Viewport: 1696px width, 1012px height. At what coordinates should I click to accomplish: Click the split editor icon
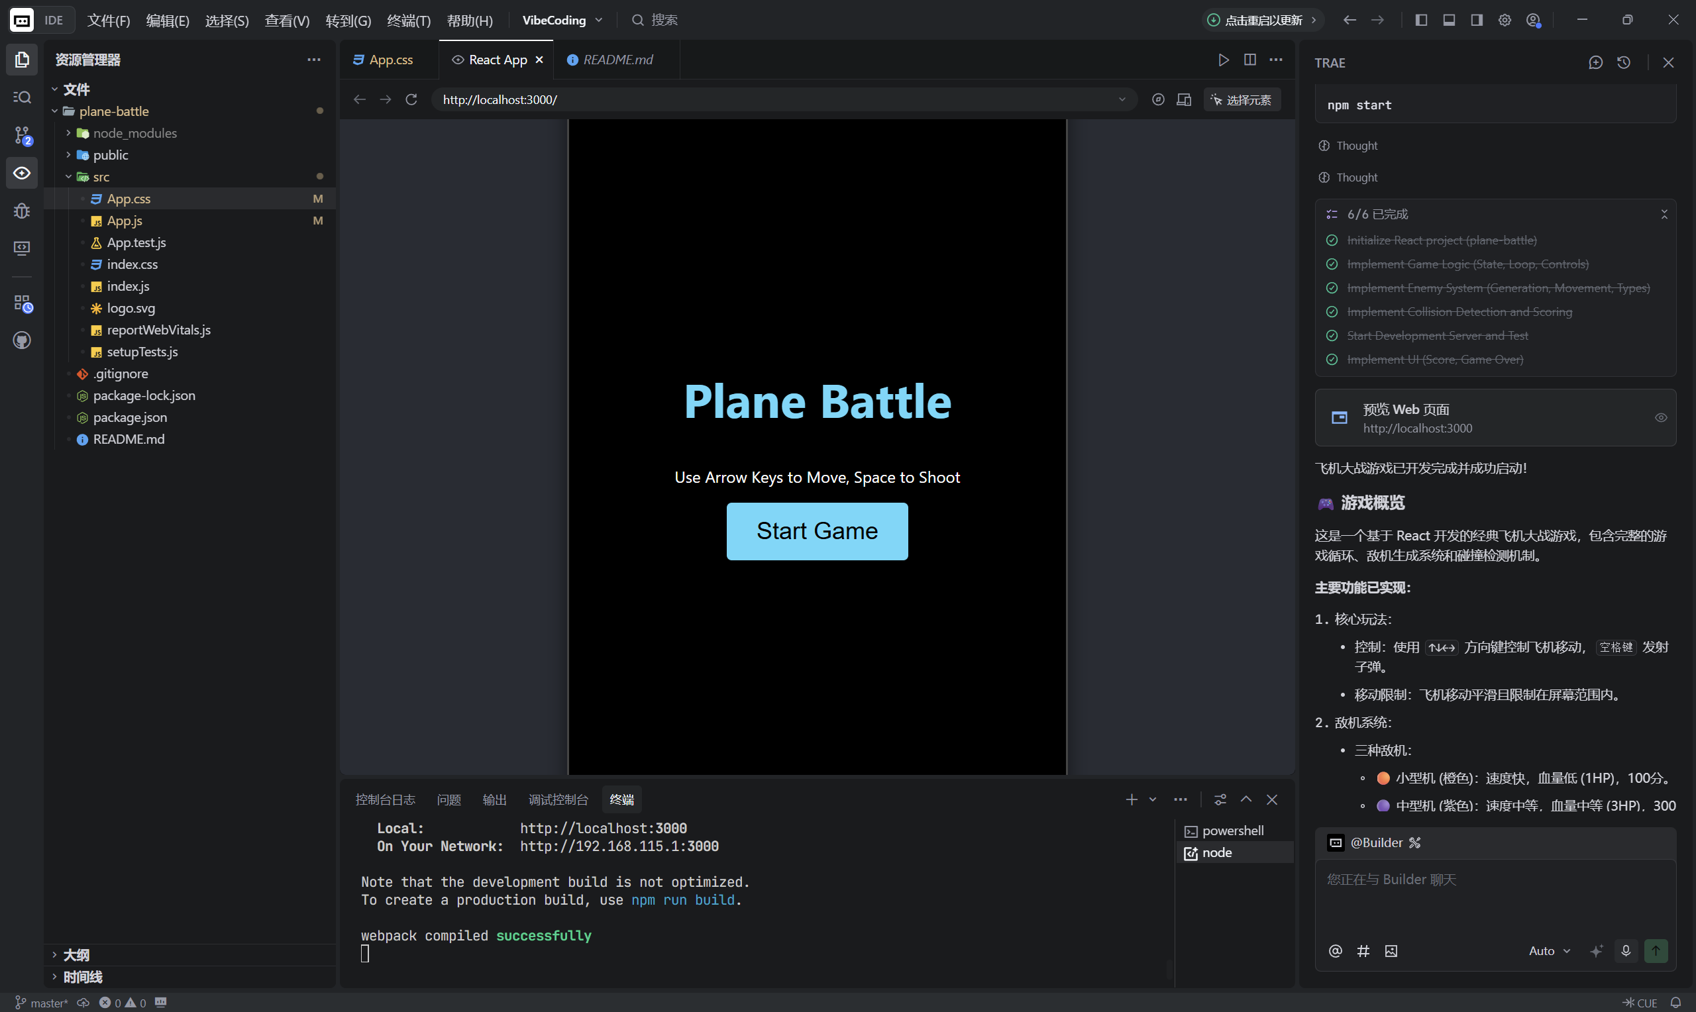coord(1250,60)
